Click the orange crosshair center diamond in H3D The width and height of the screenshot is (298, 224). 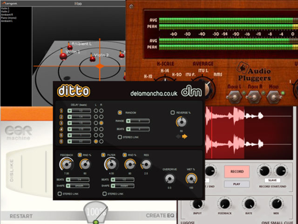coord(100,66)
